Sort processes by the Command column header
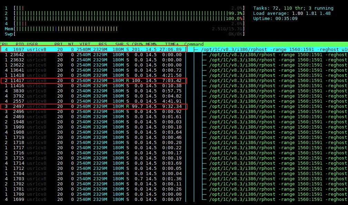The width and height of the screenshot is (348, 205). pyautogui.click(x=194, y=44)
